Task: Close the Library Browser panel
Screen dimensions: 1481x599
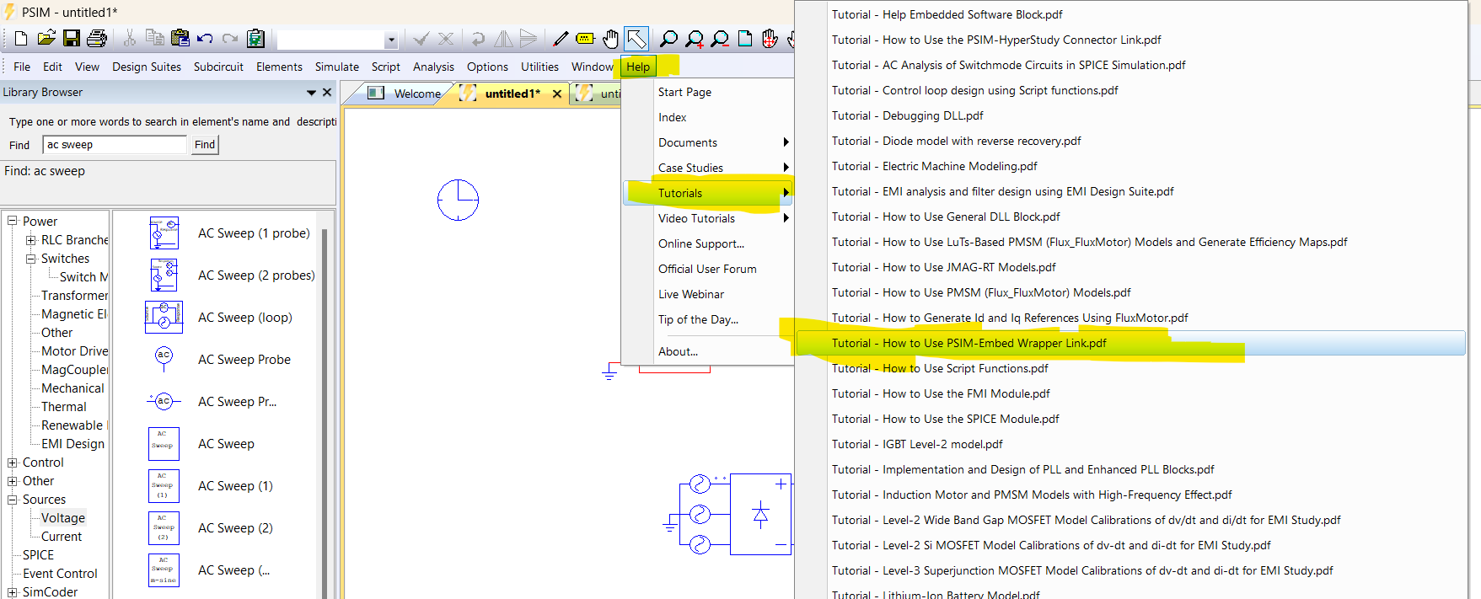Action: click(x=327, y=93)
